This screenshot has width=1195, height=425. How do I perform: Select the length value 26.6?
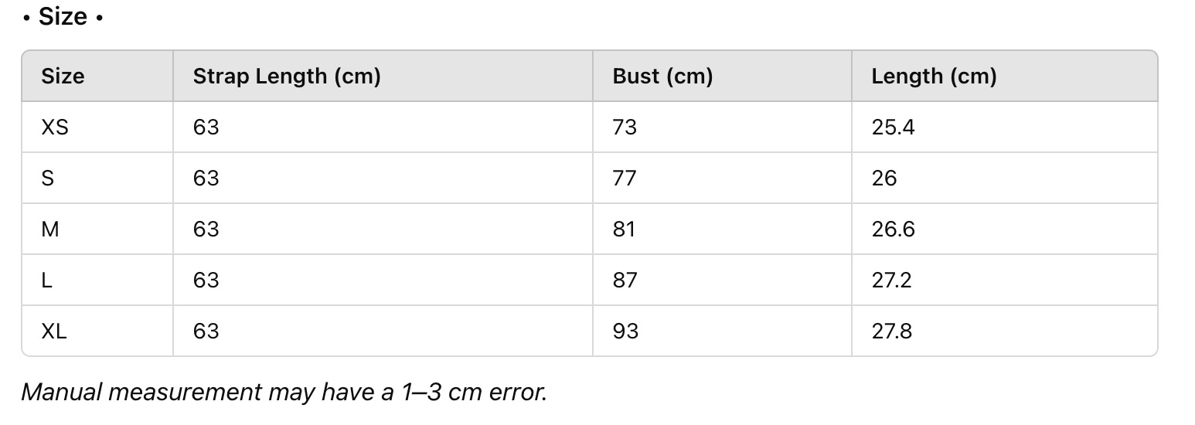[893, 229]
